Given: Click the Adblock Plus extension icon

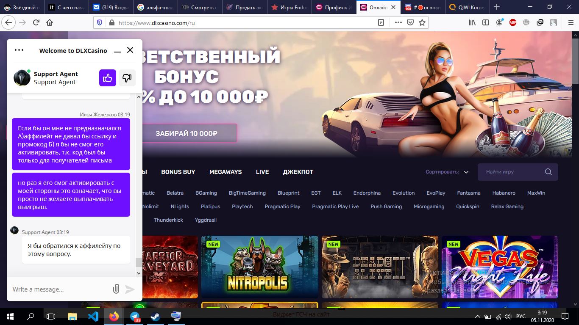Looking at the screenshot, I should coord(513,22).
